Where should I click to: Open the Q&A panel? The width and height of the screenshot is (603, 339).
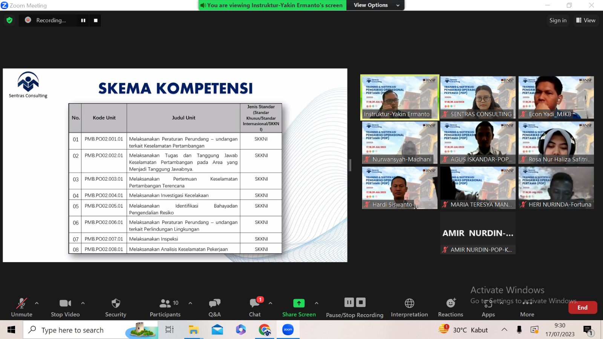[x=214, y=303]
